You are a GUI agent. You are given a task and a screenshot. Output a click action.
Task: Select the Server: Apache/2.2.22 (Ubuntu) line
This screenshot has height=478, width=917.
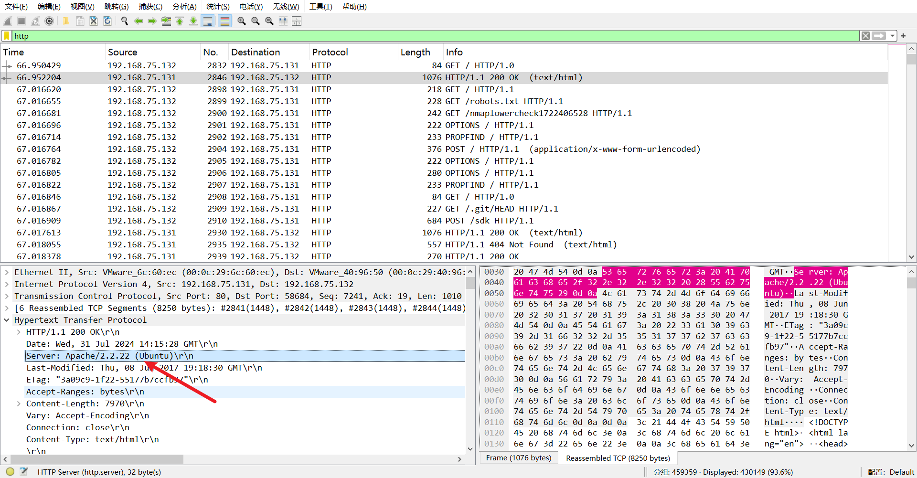pos(245,356)
